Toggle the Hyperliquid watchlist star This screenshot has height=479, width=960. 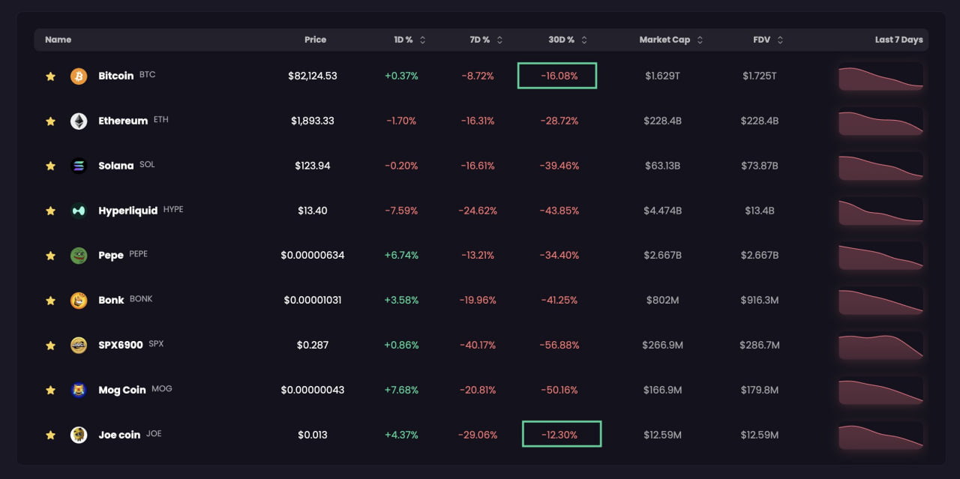[50, 211]
